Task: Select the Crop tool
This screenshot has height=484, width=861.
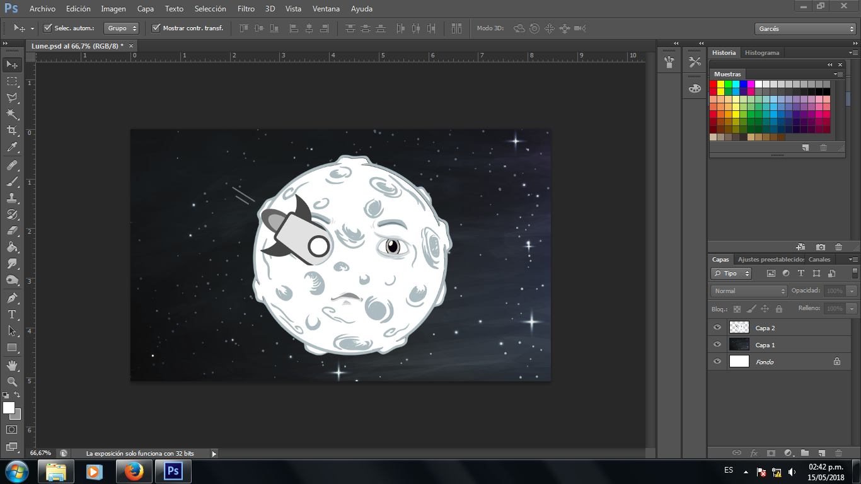Action: [12, 130]
